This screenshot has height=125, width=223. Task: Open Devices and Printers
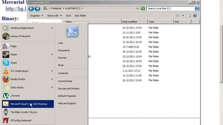[x=69, y=89]
